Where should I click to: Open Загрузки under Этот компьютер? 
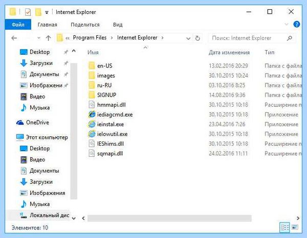pos(41,182)
